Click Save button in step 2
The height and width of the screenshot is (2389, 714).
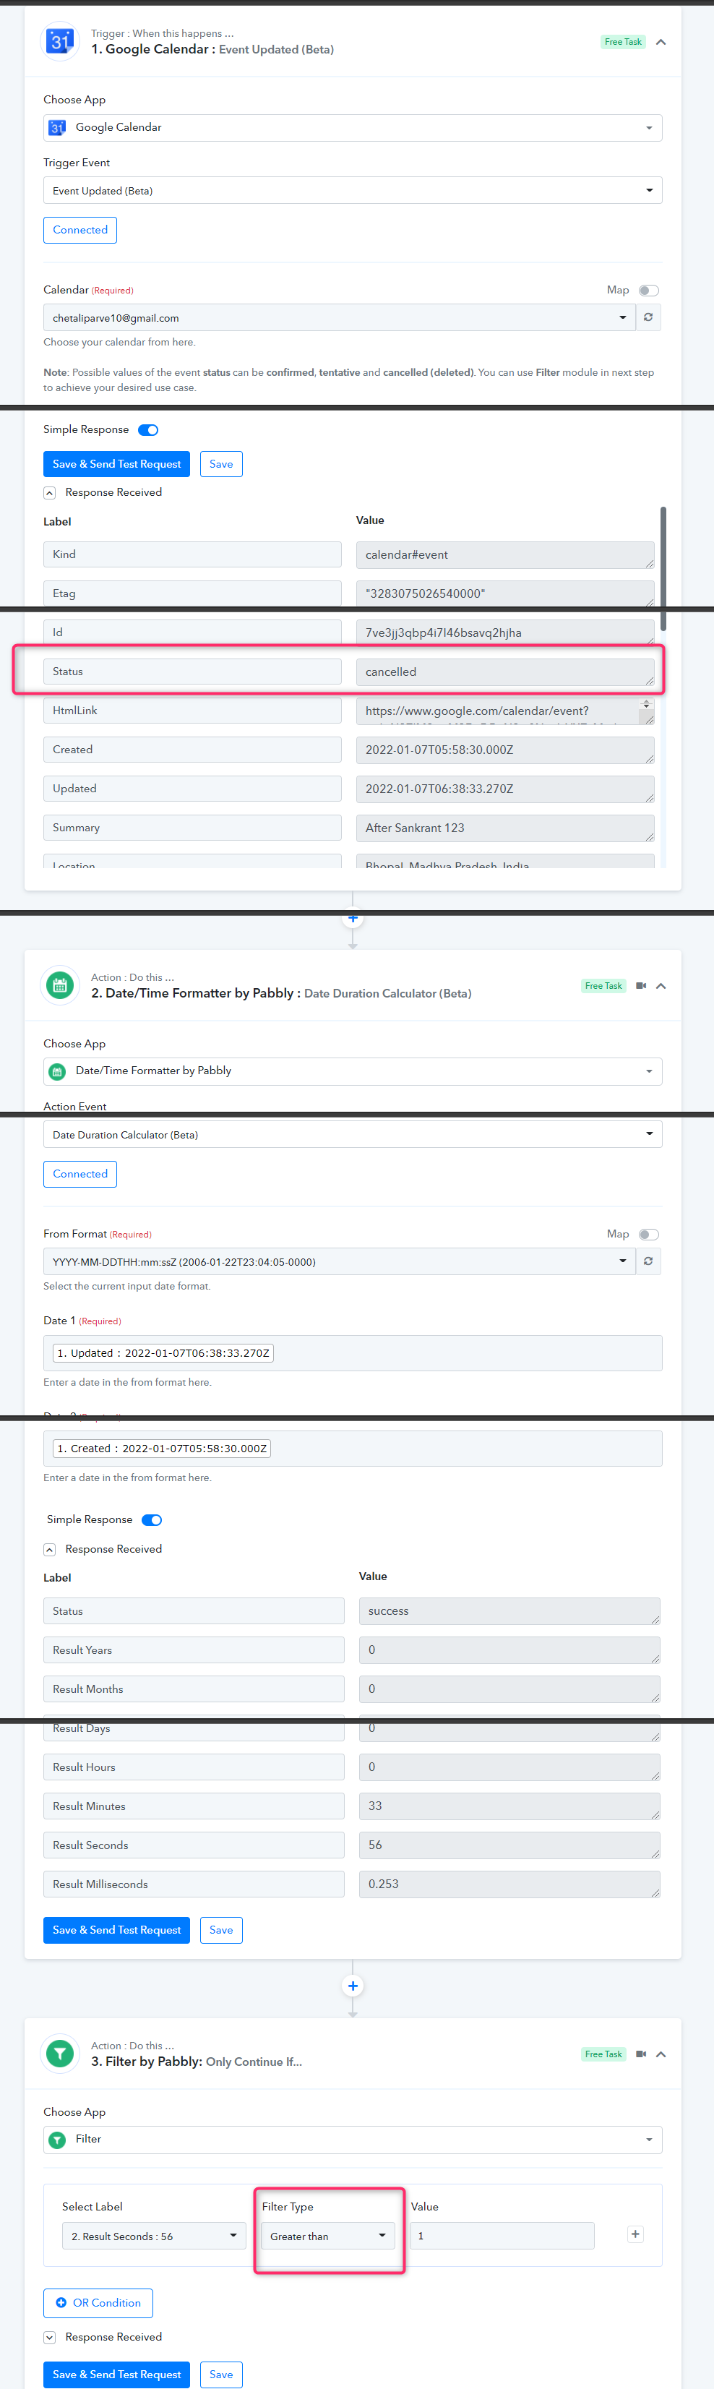[220, 1930]
